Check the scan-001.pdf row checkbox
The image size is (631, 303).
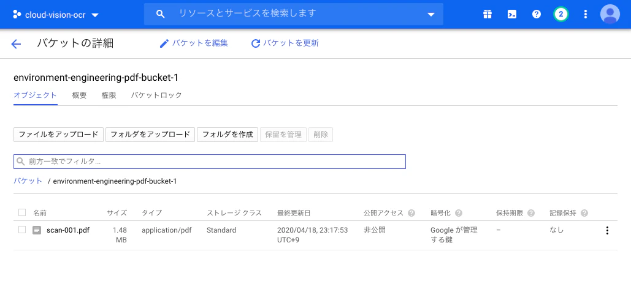(x=22, y=230)
